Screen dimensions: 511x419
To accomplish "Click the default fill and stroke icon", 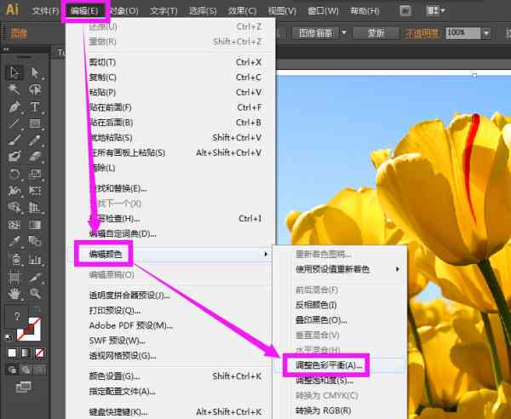I will (x=9, y=337).
